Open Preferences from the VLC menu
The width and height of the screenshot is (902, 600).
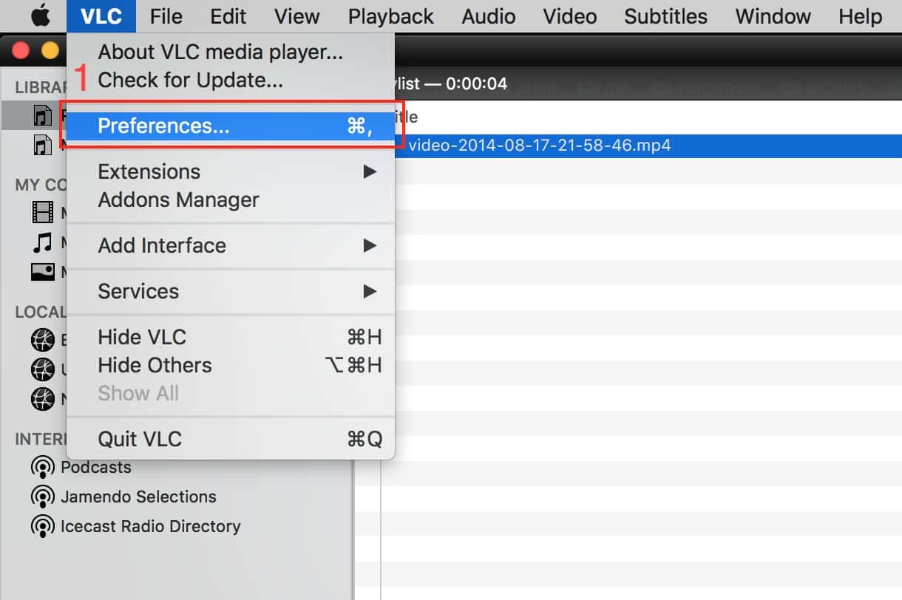click(x=231, y=126)
